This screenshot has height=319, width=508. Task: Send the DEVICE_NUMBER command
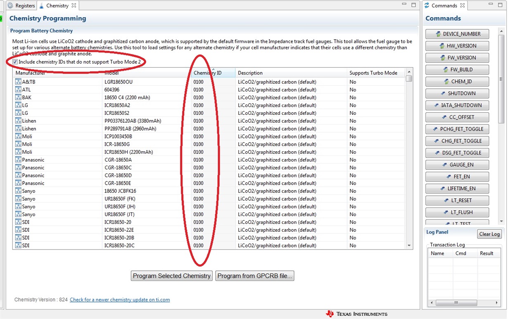pos(457,34)
